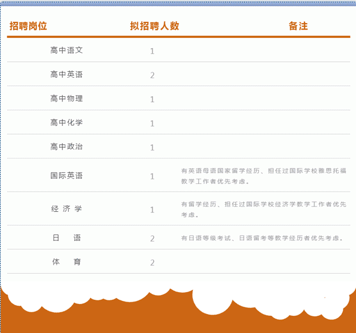Select the 体育 position row label
Viewport: 356px width, 333px height.
click(x=66, y=262)
